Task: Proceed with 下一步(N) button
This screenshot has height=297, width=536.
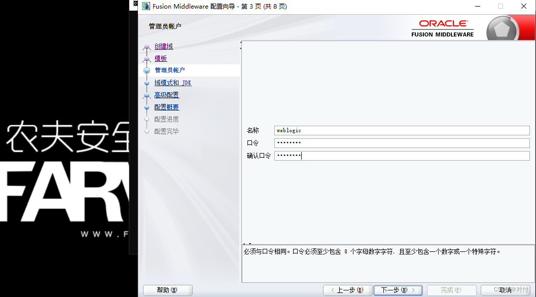Action: tap(398, 290)
